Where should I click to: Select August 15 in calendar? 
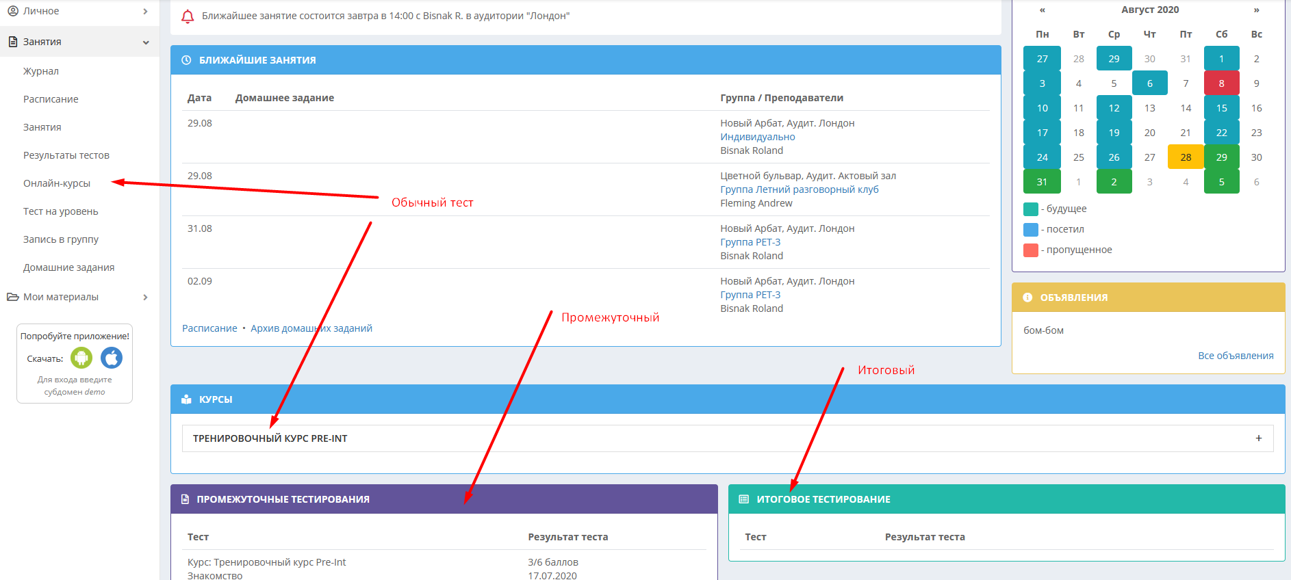1222,108
